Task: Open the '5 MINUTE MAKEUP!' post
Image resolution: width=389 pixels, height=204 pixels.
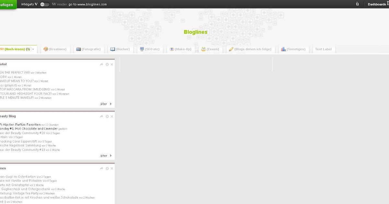Action: click(17, 98)
